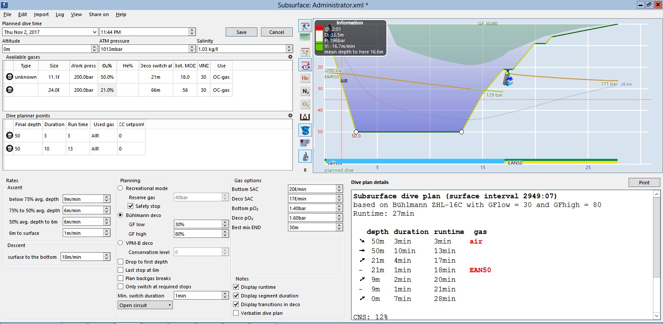The height and width of the screenshot is (324, 663).
Task: Select VPM-B deco
Action: (121, 243)
